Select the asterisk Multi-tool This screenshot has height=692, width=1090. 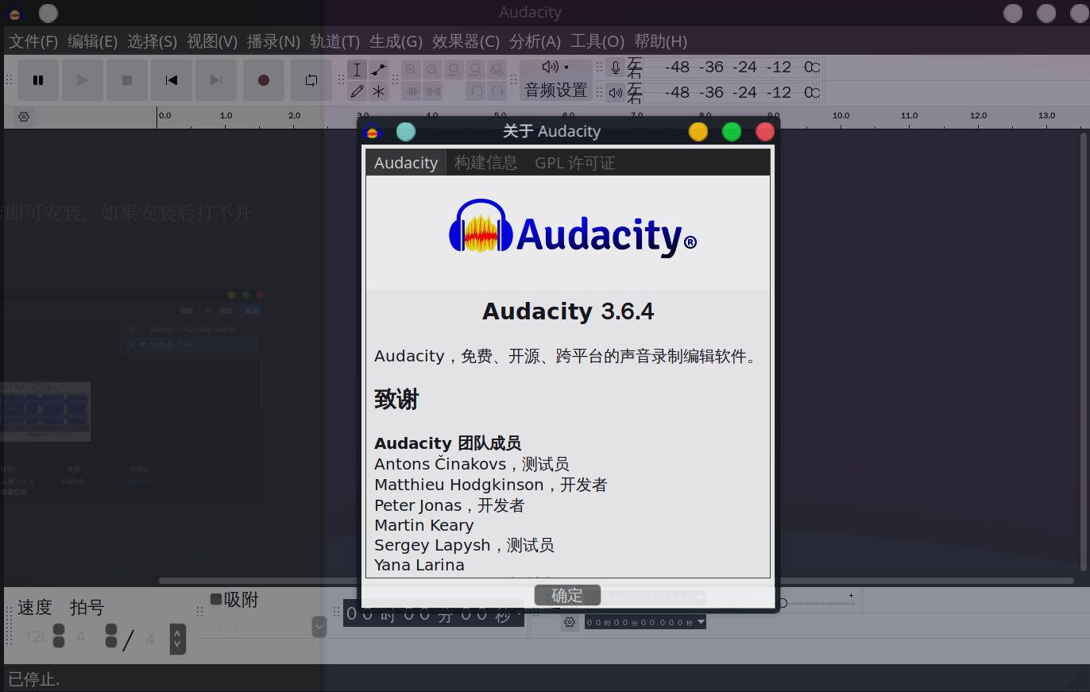click(x=379, y=91)
